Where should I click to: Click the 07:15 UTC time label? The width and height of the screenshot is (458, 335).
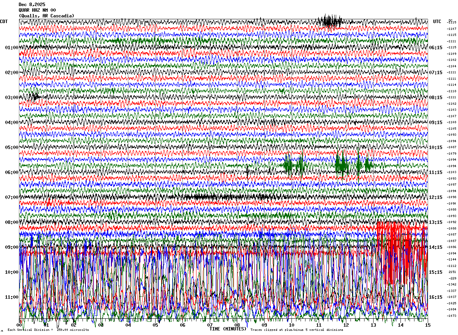click(436, 73)
